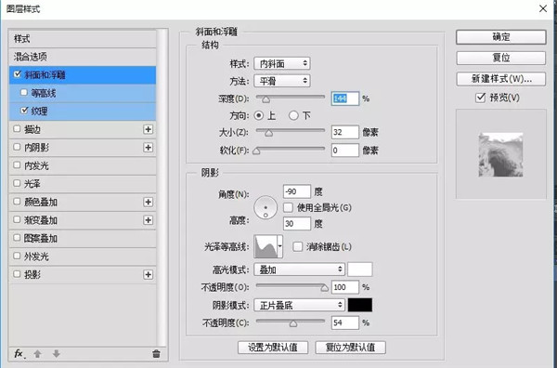This screenshot has width=557, height=368.
Task: Close the 图层样式 dialog
Action: tap(543, 8)
